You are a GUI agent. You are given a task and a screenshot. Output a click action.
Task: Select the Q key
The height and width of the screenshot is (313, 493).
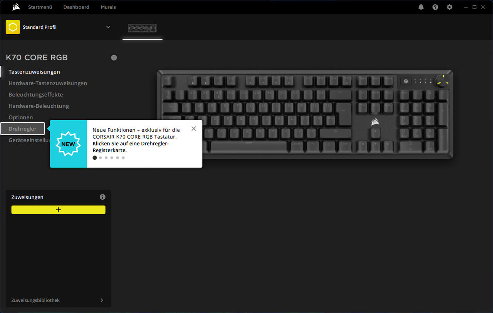pyautogui.click(x=186, y=108)
